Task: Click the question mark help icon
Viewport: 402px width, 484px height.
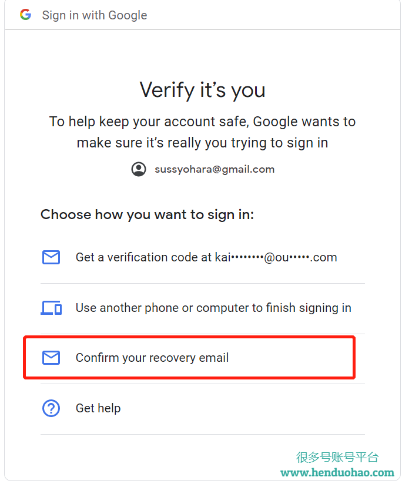Action: (51, 408)
